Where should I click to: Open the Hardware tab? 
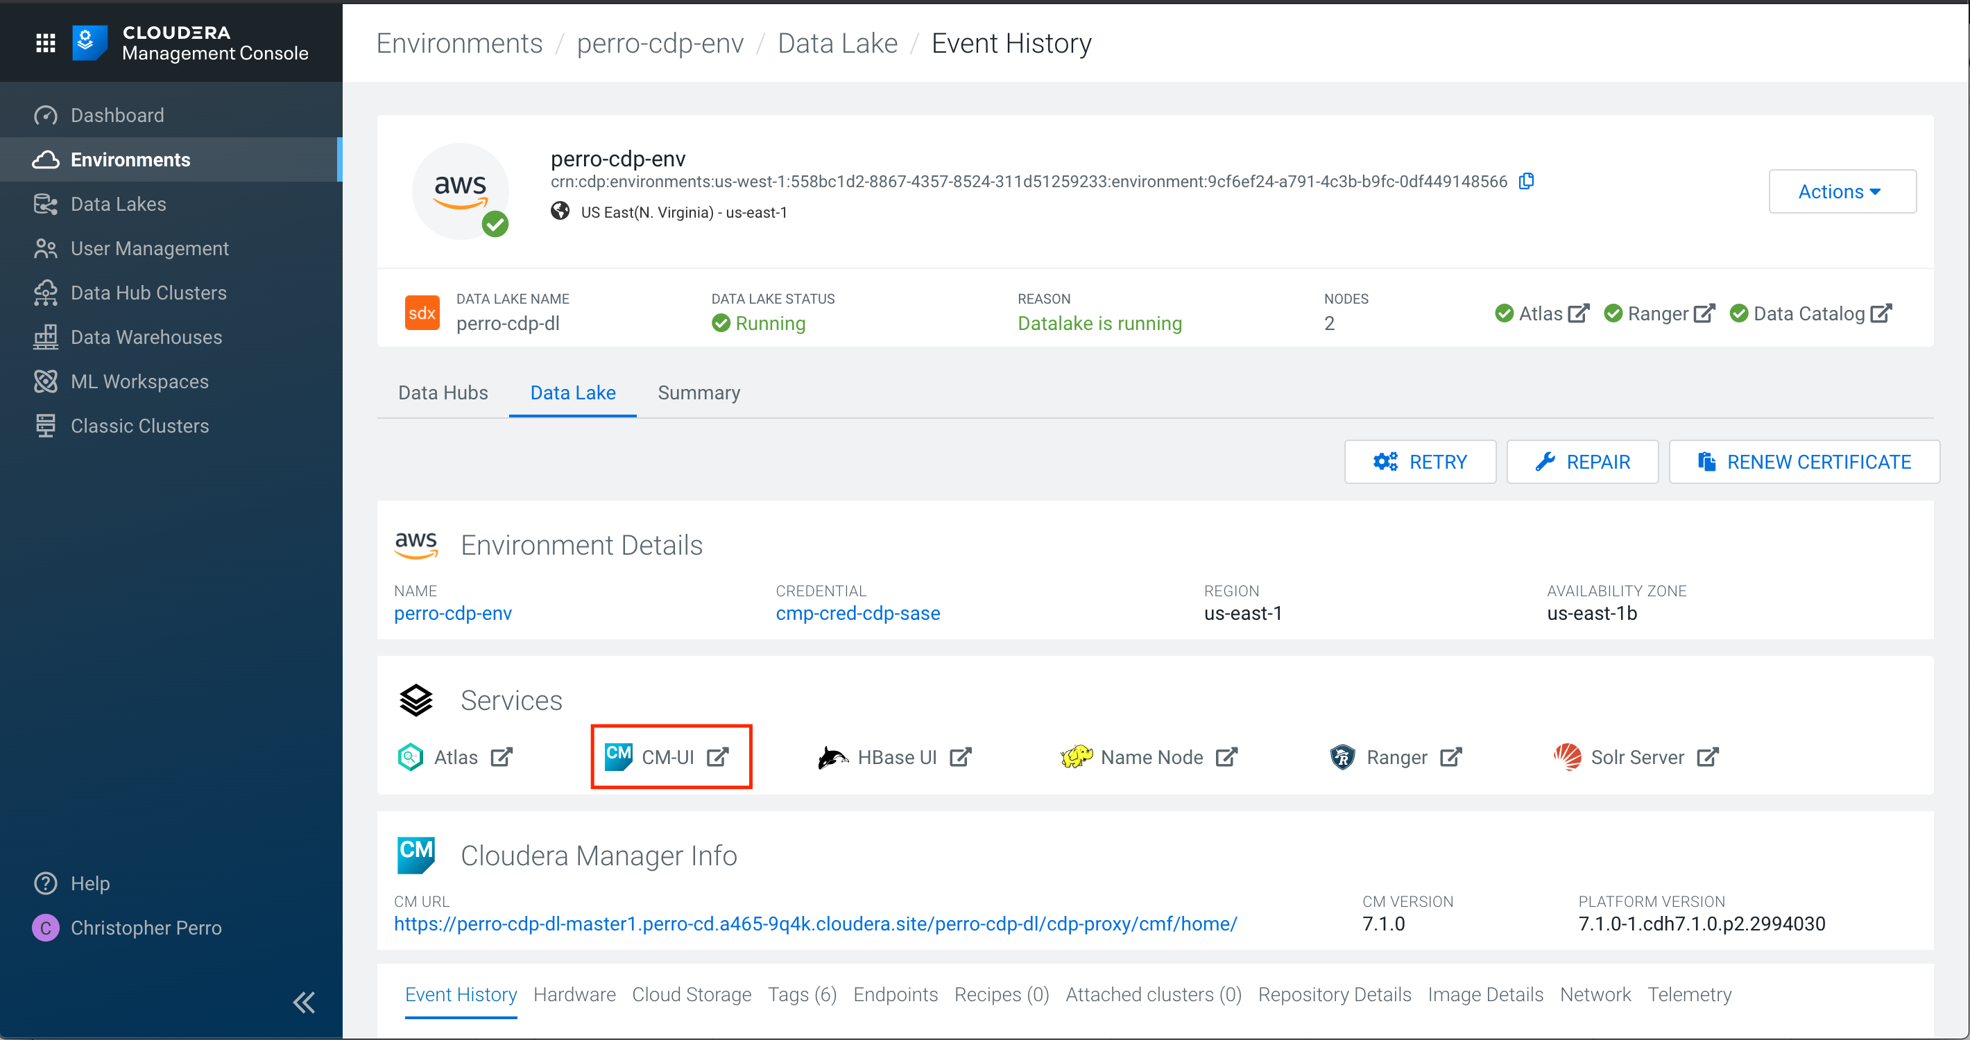tap(574, 994)
